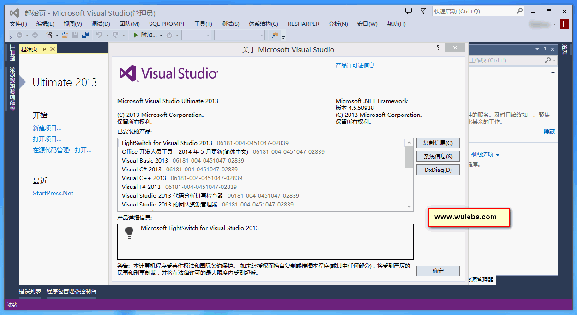
Task: Click the 隐藏 link on the right
Action: click(x=549, y=132)
